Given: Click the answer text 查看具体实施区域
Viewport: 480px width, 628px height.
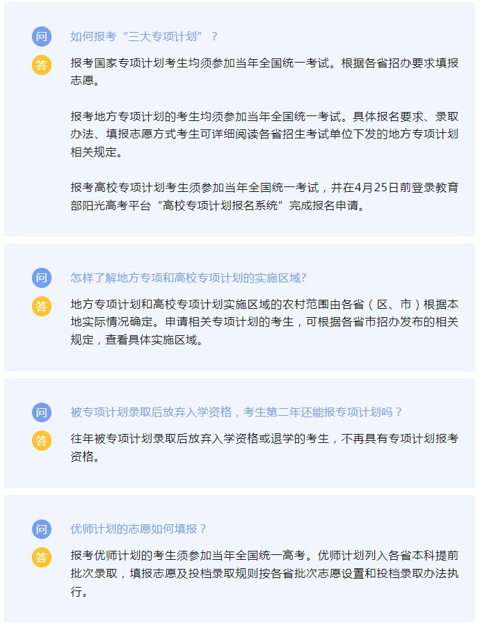Looking at the screenshot, I should (x=154, y=339).
